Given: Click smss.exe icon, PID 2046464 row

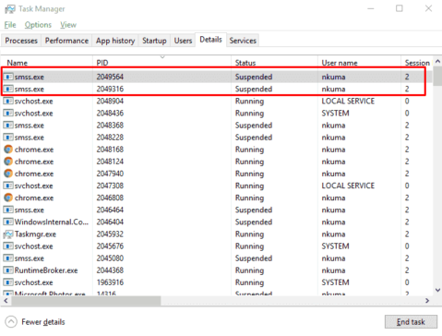Looking at the screenshot, I should pos(8,210).
